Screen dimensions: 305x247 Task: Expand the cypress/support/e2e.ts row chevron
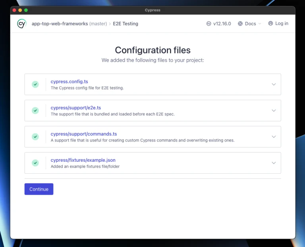click(x=274, y=111)
